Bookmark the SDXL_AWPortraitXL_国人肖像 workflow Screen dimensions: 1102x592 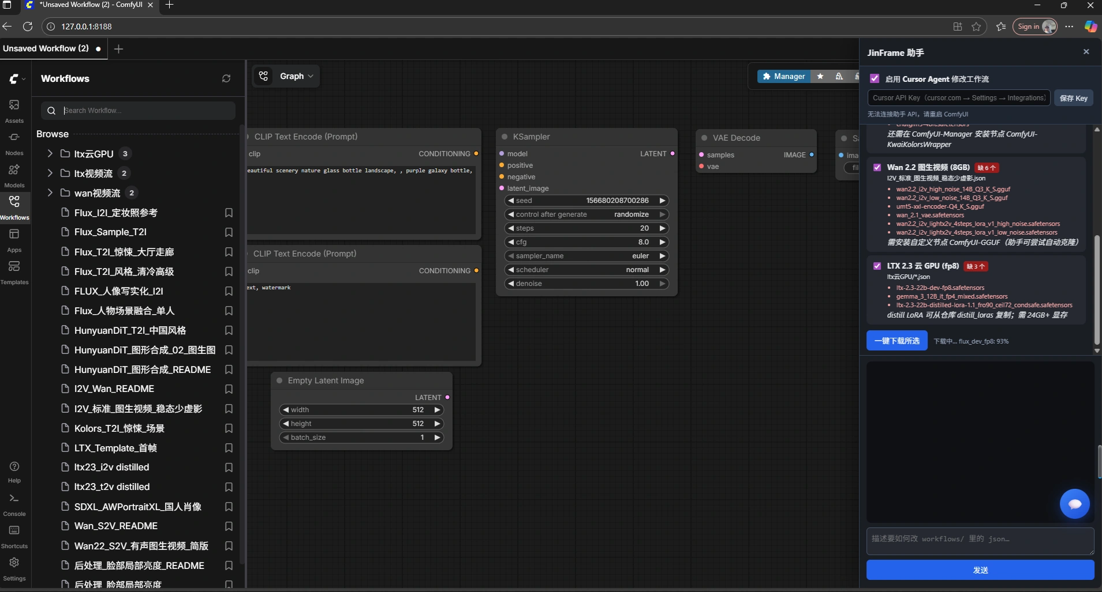(x=229, y=507)
